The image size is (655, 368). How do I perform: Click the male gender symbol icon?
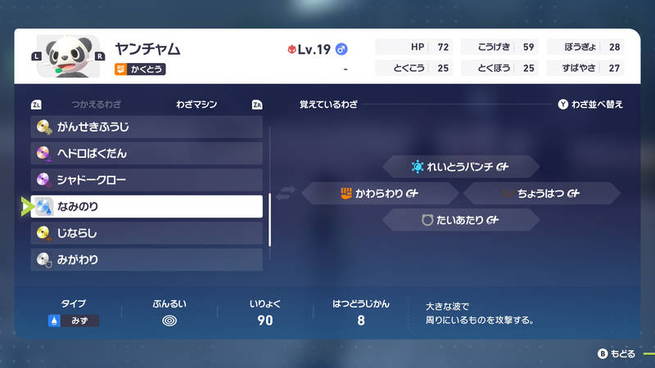coord(341,50)
